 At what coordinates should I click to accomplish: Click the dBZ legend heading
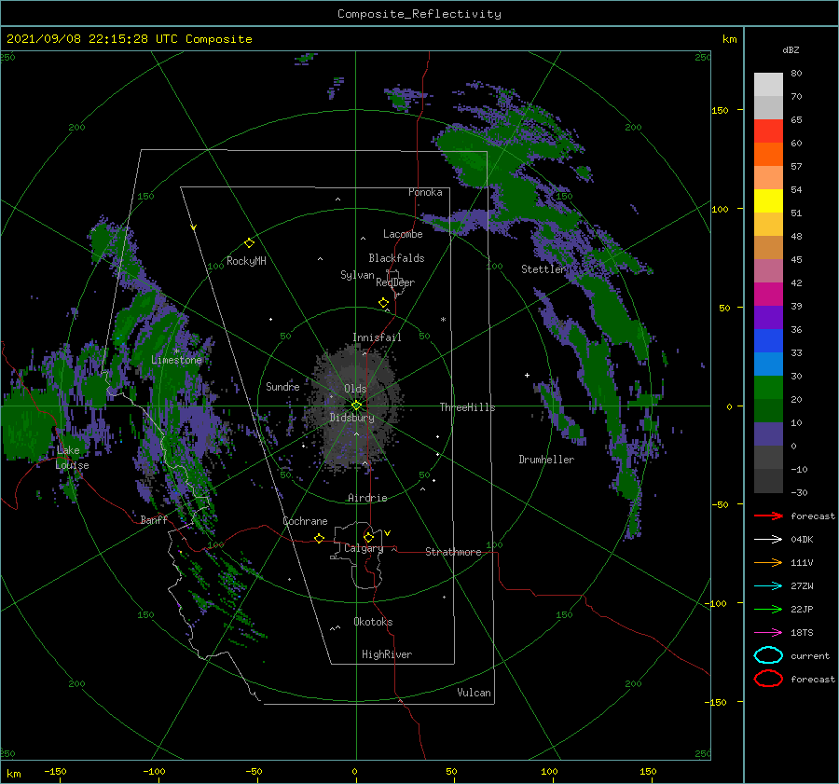(791, 49)
